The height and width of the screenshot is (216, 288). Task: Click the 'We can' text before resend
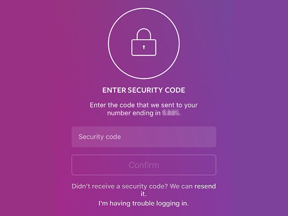tap(181, 186)
